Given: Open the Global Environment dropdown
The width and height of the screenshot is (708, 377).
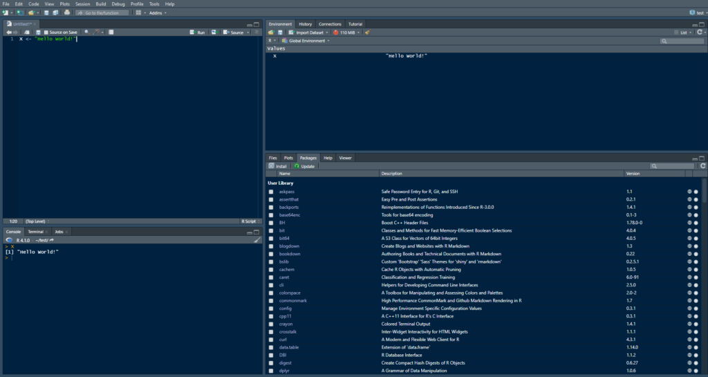Looking at the screenshot, I should [306, 41].
